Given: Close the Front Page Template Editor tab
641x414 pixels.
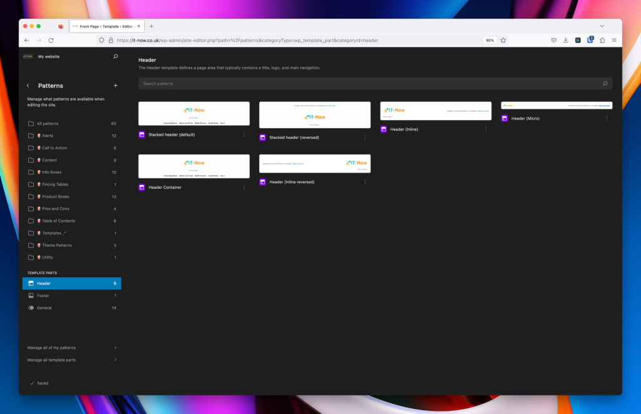Looking at the screenshot, I should [x=138, y=26].
